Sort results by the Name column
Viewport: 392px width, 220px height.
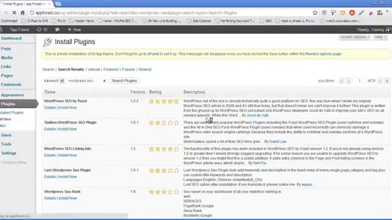pos(50,92)
